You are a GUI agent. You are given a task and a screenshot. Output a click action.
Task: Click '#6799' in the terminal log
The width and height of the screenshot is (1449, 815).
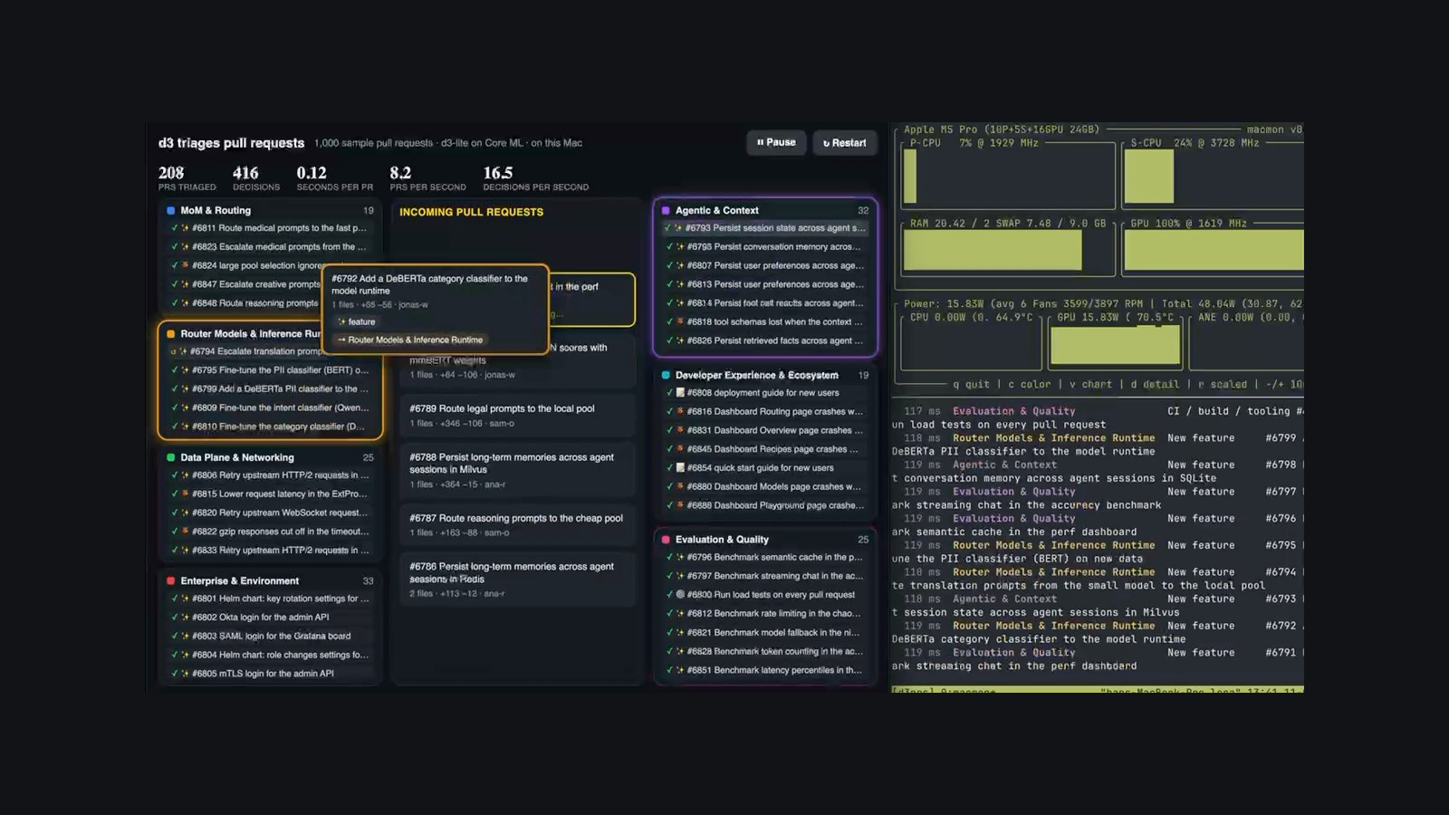pos(1281,437)
